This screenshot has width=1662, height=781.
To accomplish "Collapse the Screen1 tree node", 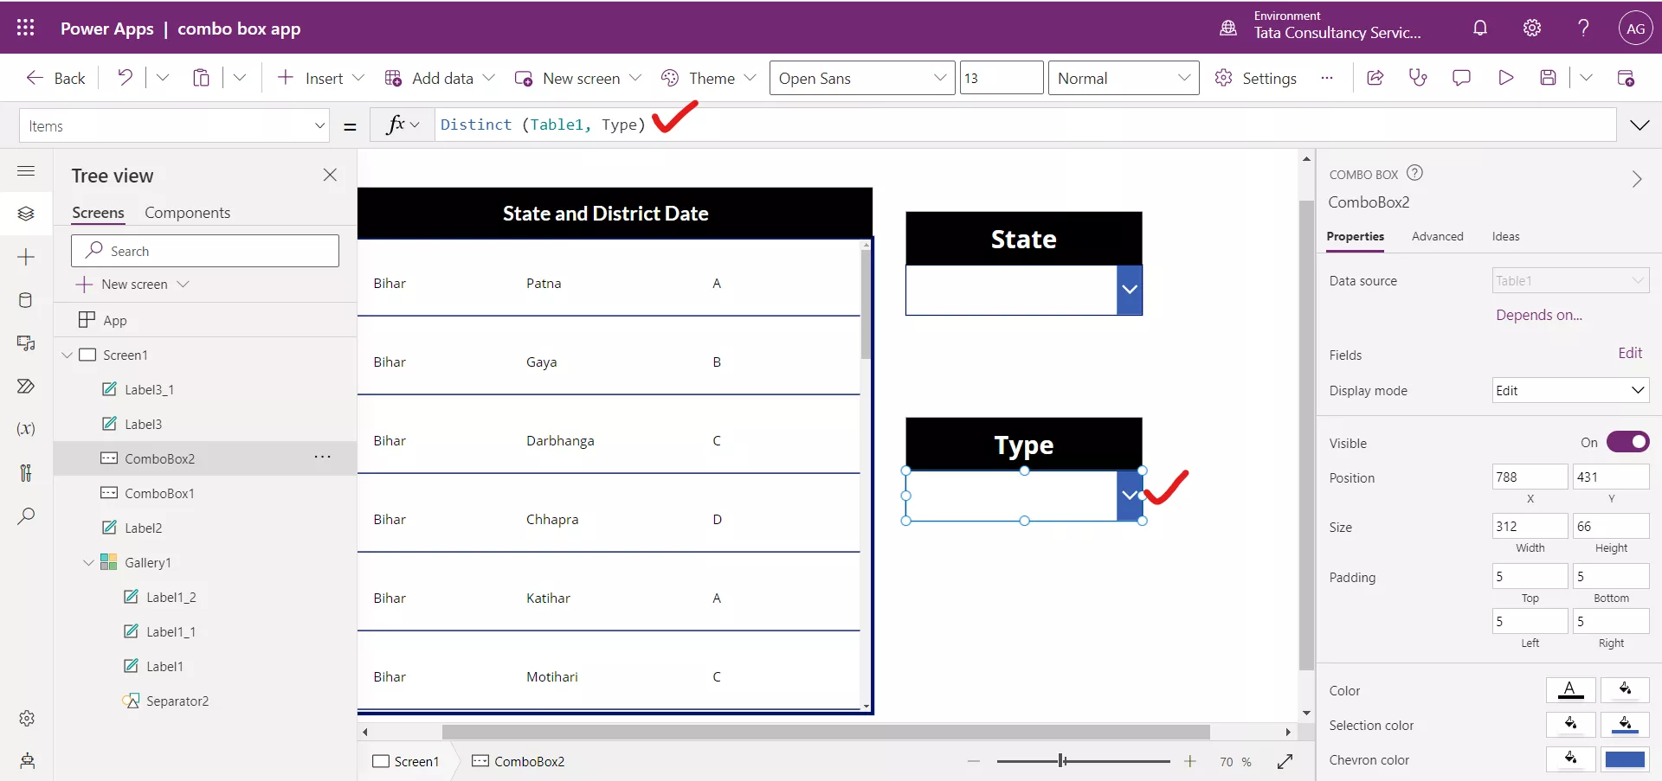I will (x=68, y=355).
